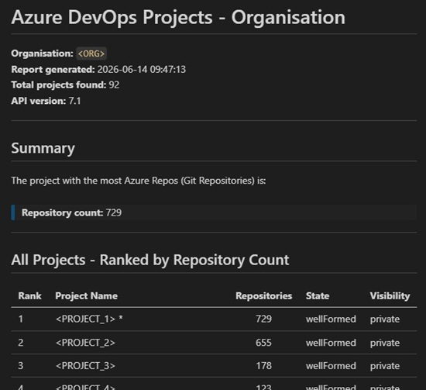
Task: Click wellFormed state in <PROJECT_1> row
Action: click(x=331, y=319)
